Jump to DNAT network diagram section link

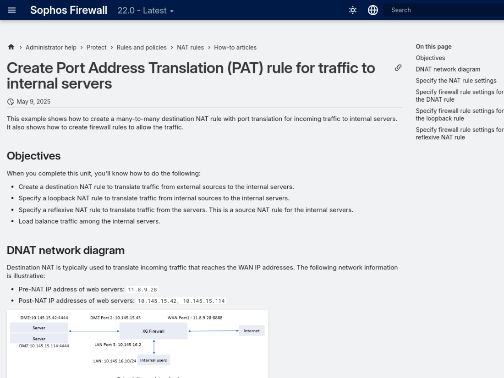448,69
